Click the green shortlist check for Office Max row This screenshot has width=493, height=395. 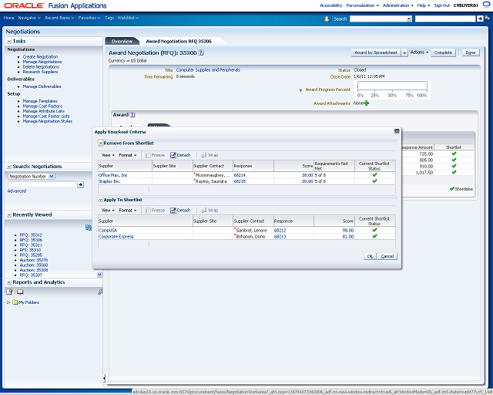(x=374, y=175)
